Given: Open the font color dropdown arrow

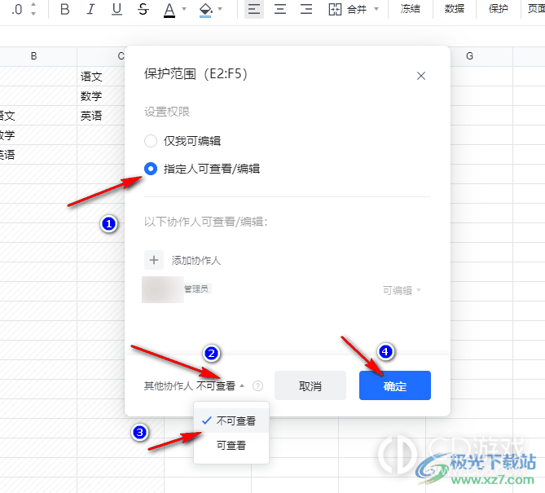Looking at the screenshot, I should [184, 10].
